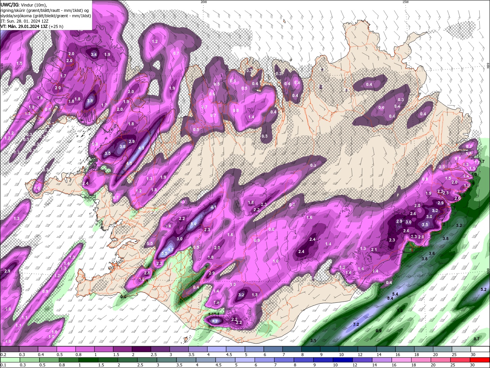The image size is (490, 368).
Task: Click the '20W' longitude label
Action: (204, 2)
